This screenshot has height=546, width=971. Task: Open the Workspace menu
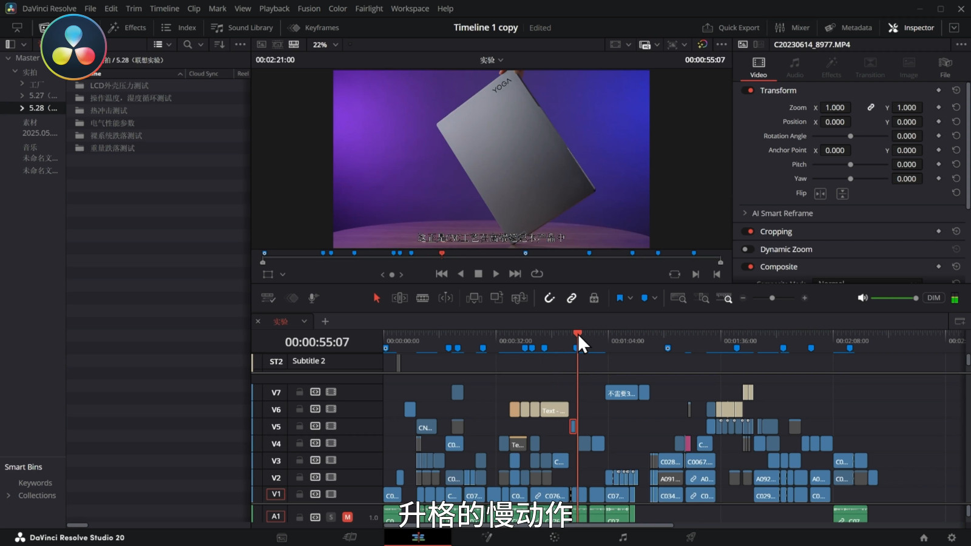point(410,8)
